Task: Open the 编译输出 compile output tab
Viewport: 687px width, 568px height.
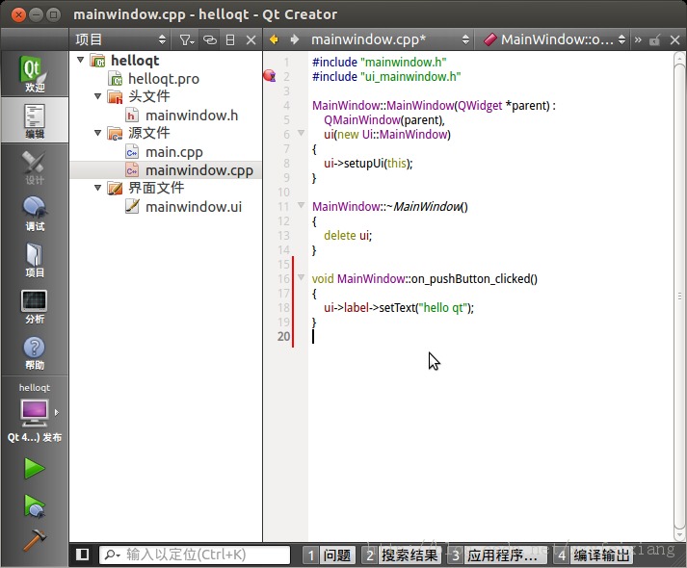Action: click(x=594, y=555)
